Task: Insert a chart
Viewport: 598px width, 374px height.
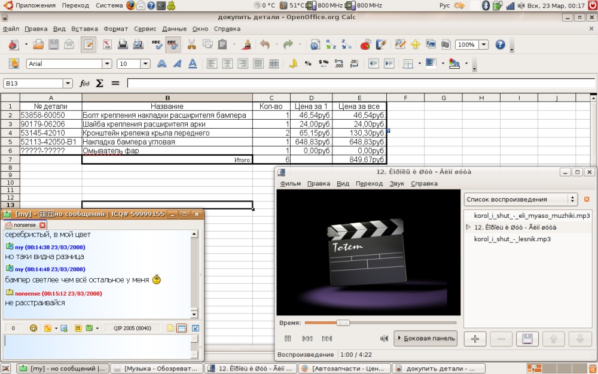Action: 365,45
